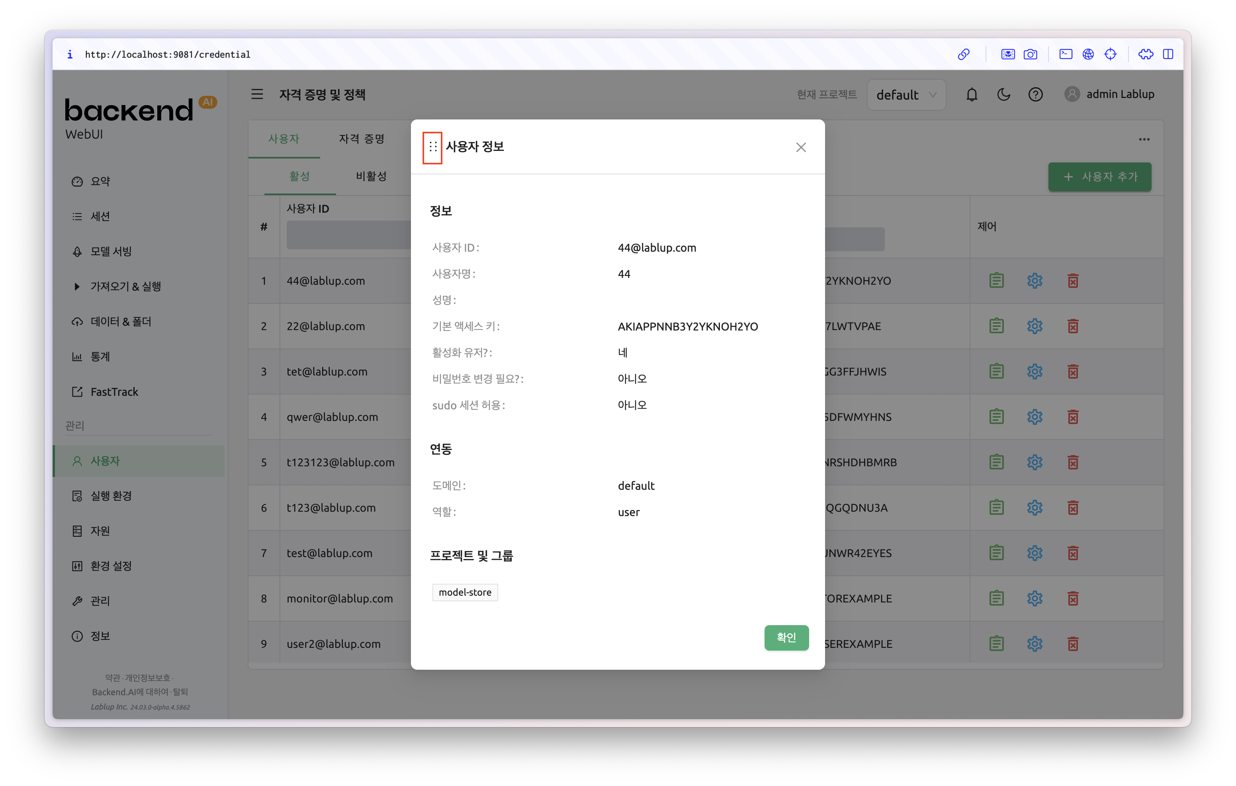1236x786 pixels.
Task: Collapse sidebar with hamburger menu icon
Action: pos(257,94)
